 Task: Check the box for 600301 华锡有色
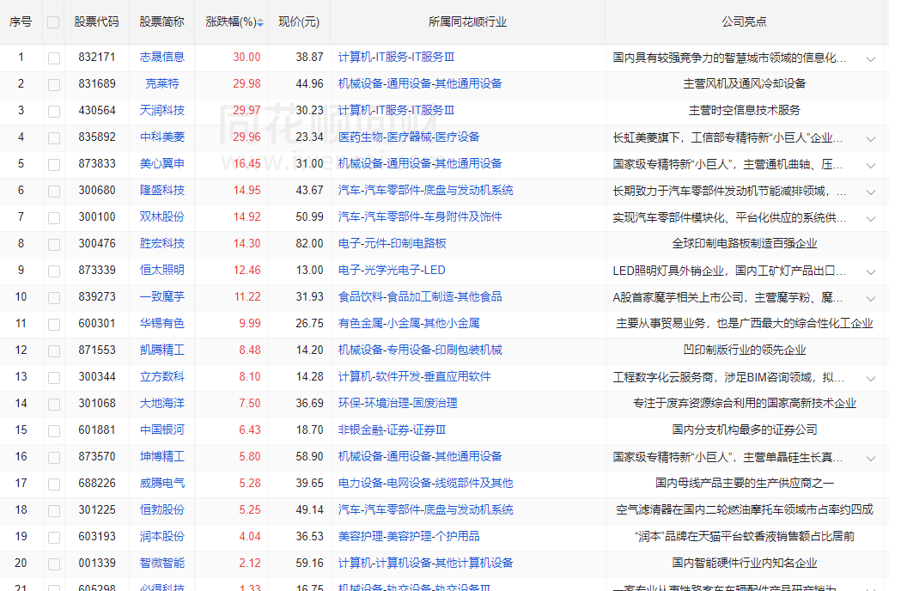coord(54,324)
